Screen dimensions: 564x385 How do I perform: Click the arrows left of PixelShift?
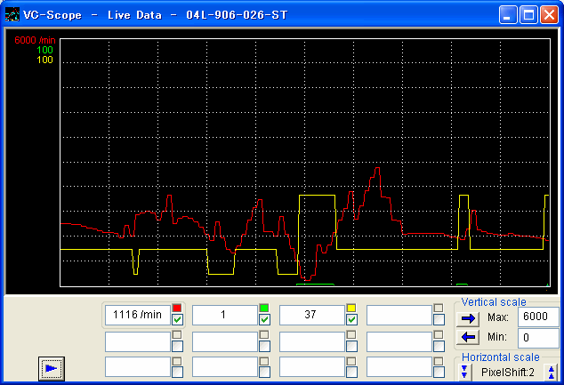tap(463, 371)
